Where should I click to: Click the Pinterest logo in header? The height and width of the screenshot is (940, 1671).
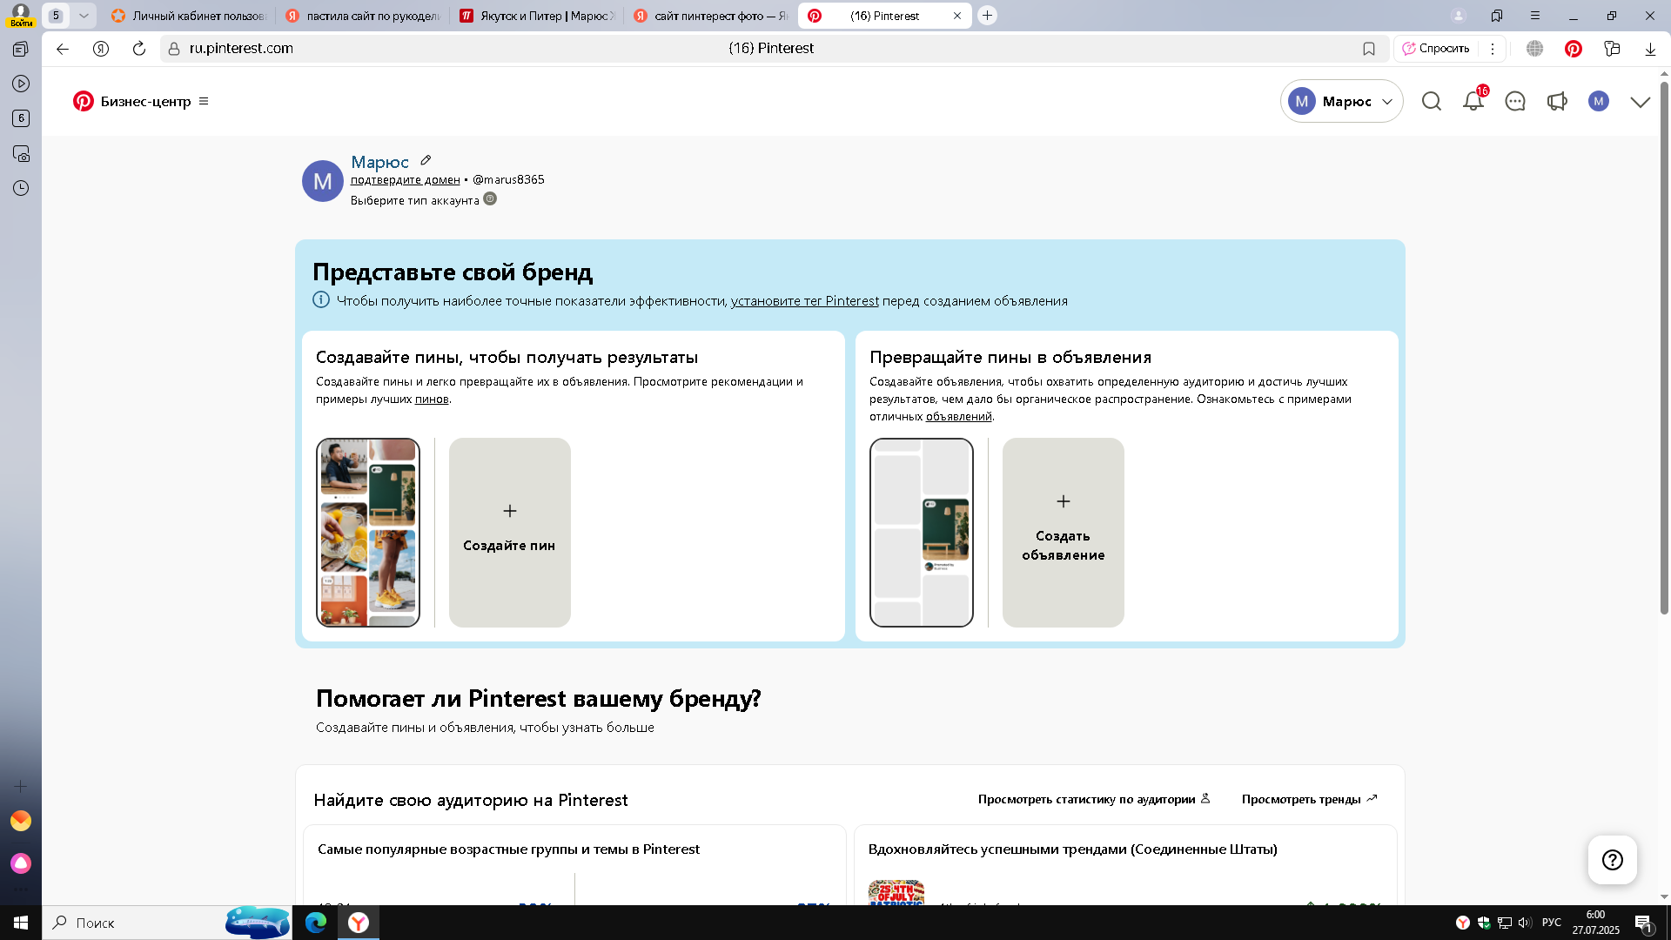pos(84,102)
